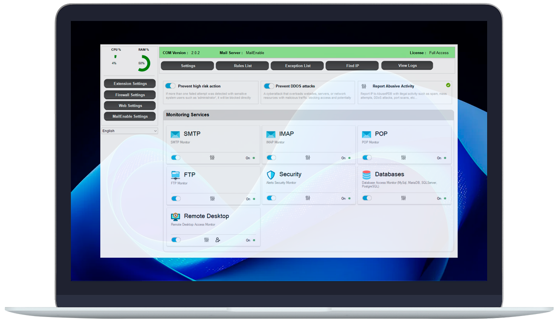Image resolution: width=559 pixels, height=319 pixels.
Task: Open the Rules List tab
Action: pos(243,66)
